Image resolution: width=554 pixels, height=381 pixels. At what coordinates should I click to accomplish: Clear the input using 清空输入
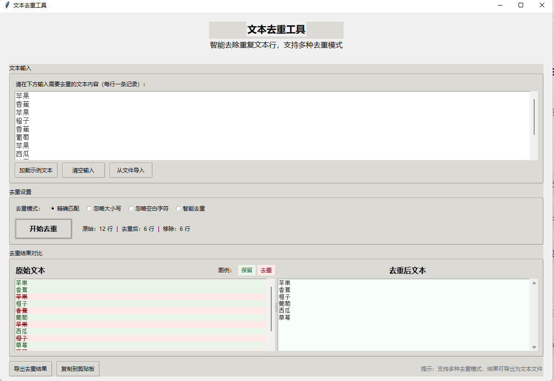click(x=83, y=170)
